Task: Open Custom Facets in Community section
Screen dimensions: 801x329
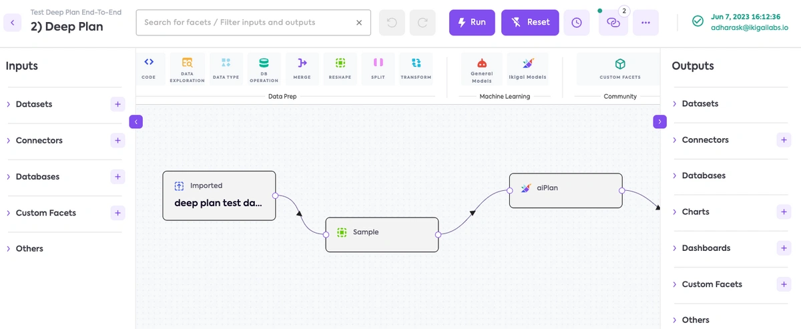Action: (620, 69)
